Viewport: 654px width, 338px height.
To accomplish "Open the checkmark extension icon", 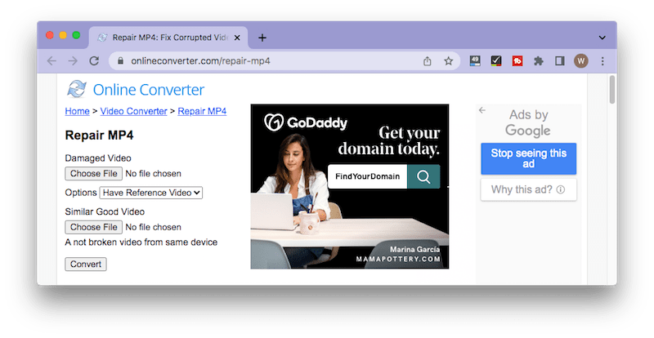I will [496, 61].
